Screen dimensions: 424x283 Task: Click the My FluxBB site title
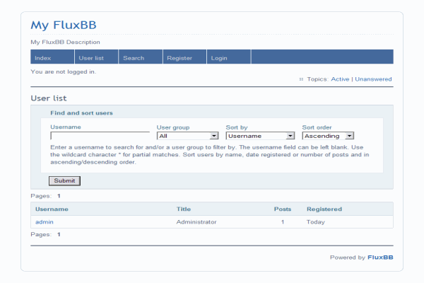coord(63,26)
